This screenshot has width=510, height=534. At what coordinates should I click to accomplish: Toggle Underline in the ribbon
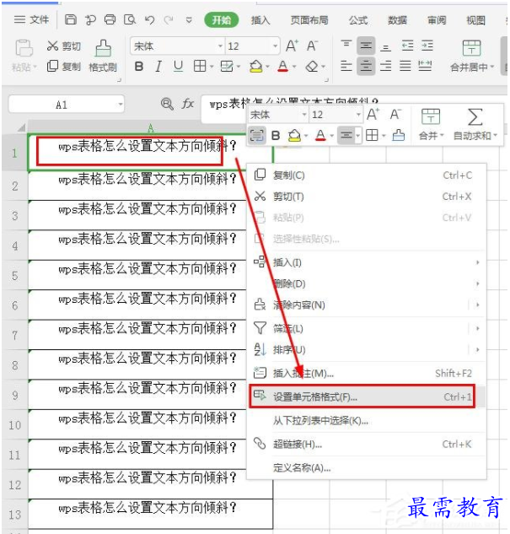pyautogui.click(x=178, y=66)
